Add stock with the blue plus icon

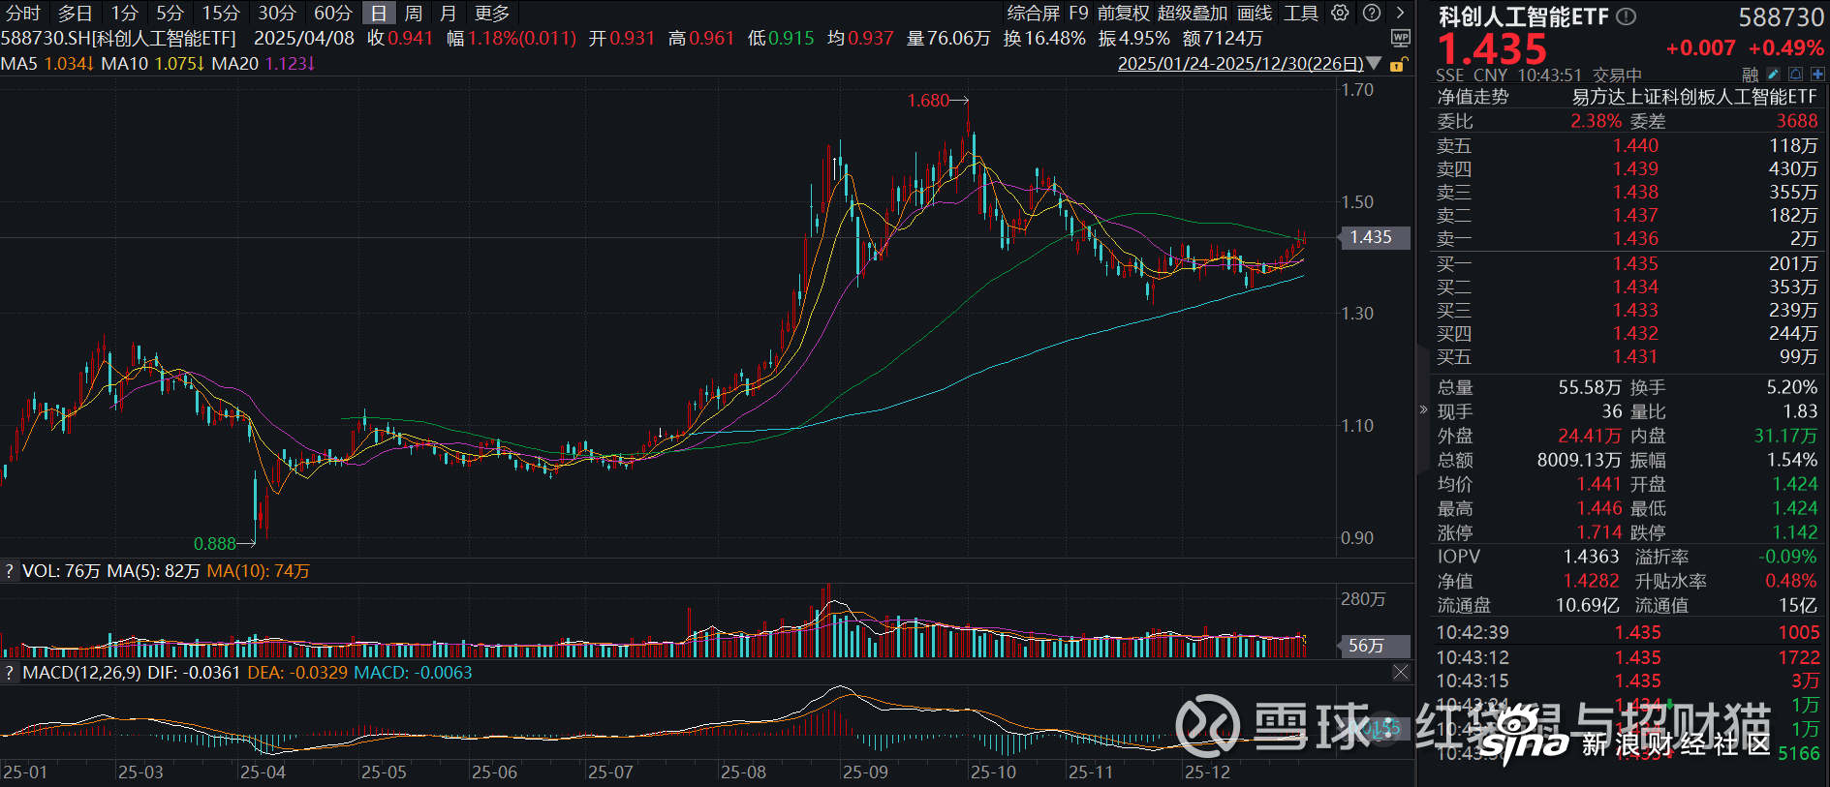[x=1817, y=75]
